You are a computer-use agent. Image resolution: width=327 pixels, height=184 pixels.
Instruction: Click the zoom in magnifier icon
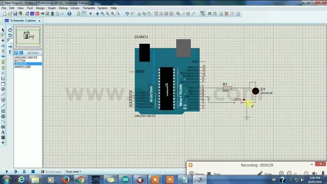(x=102, y=14)
